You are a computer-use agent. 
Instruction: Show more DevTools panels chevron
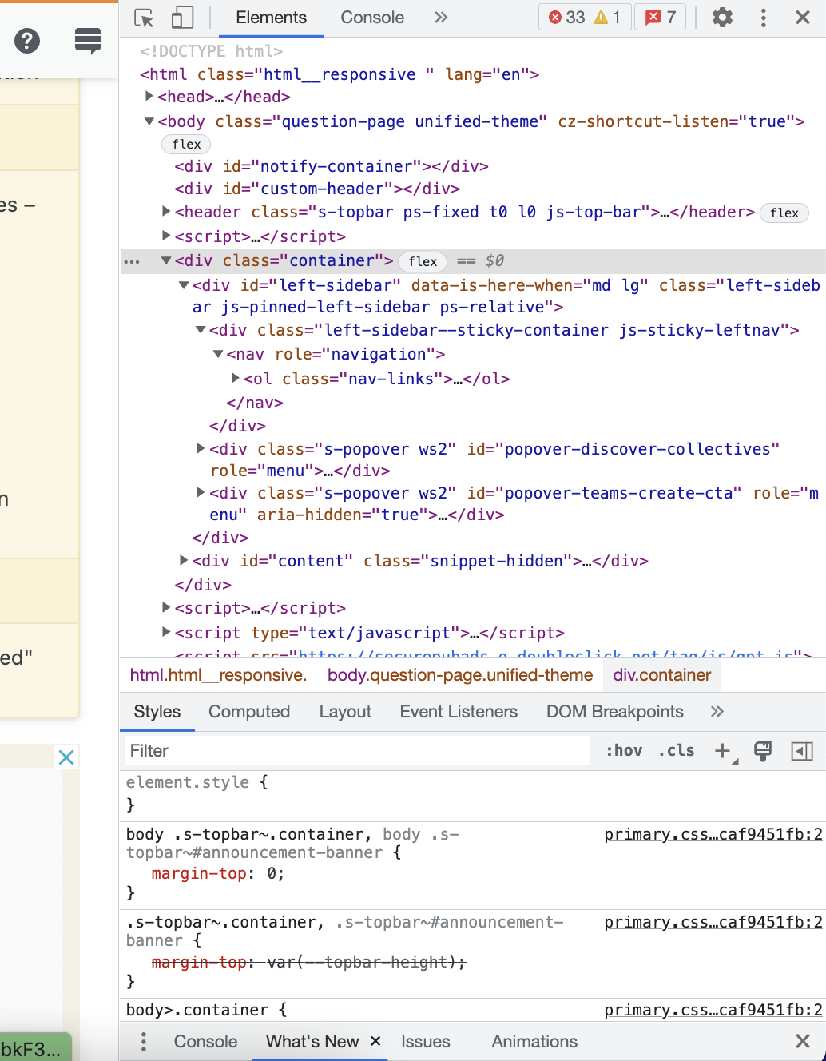(441, 18)
